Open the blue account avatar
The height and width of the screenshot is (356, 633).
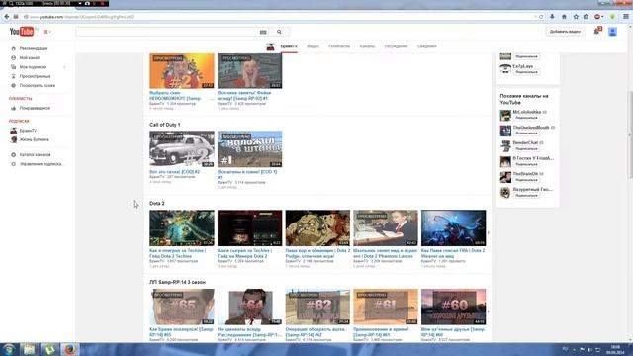point(612,32)
